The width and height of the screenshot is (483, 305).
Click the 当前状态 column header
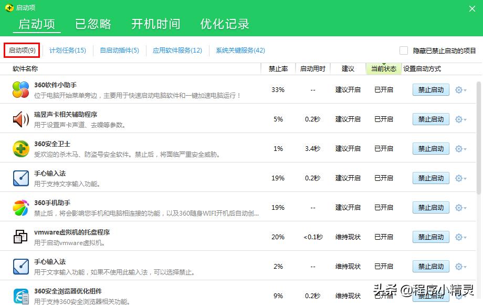click(383, 68)
